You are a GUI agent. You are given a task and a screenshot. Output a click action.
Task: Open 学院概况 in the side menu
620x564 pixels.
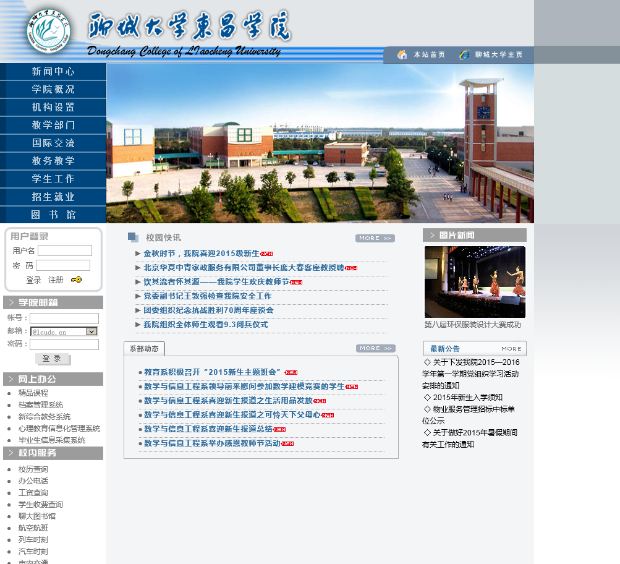point(53,90)
